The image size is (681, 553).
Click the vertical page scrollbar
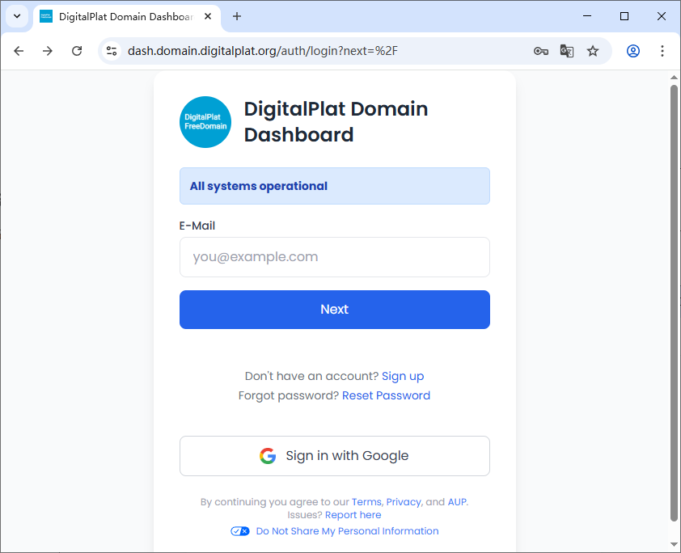coord(675,299)
